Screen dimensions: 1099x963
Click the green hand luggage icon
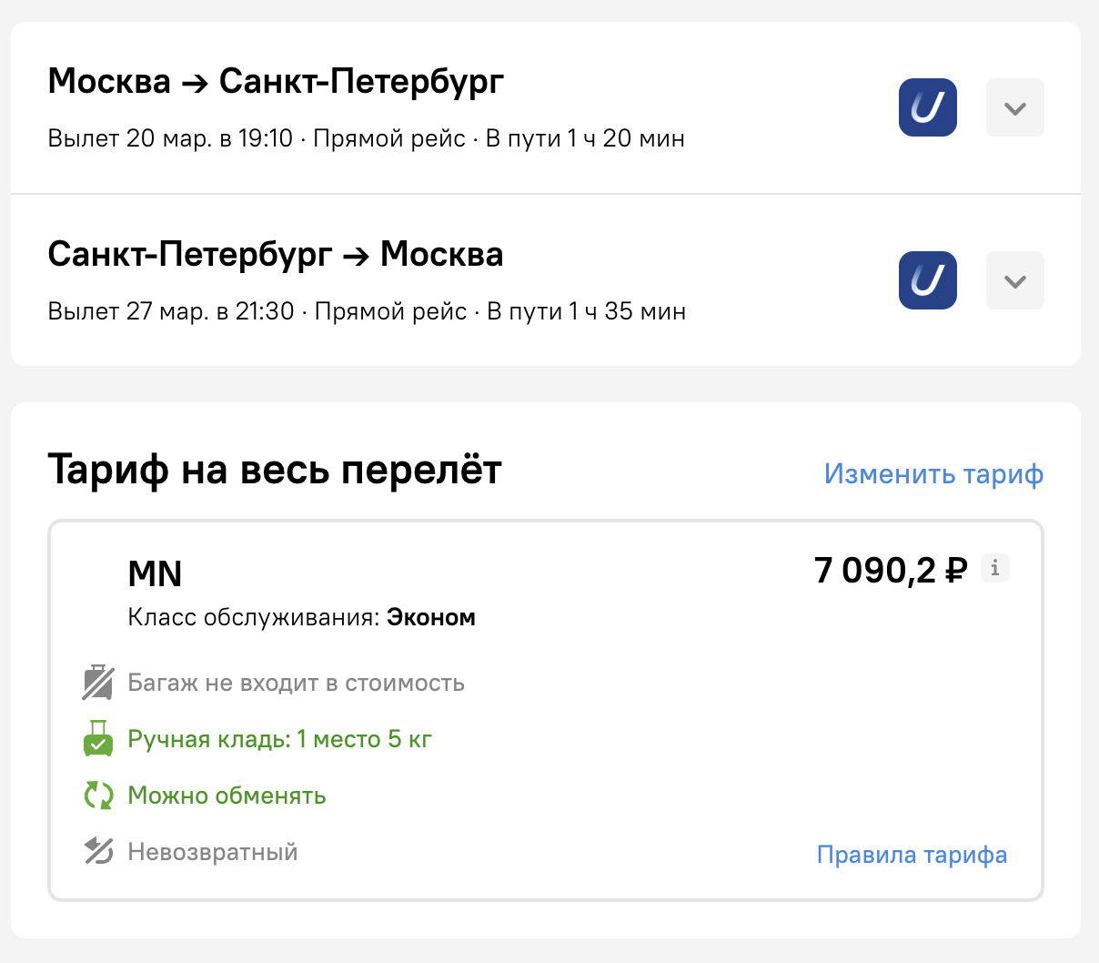[98, 739]
